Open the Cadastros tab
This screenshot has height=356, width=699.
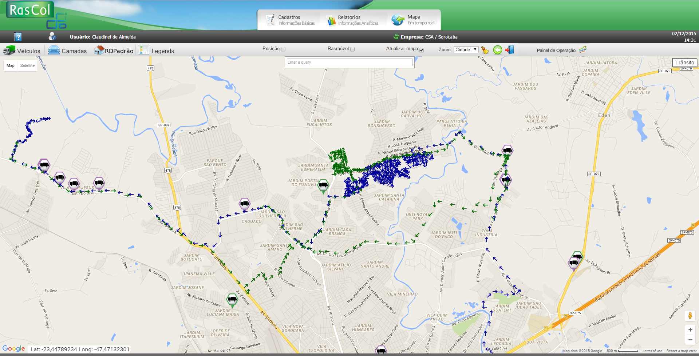point(290,20)
